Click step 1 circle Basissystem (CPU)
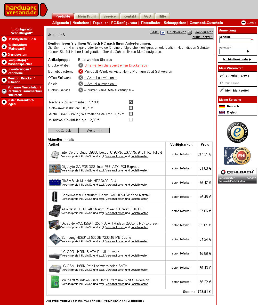The width and height of the screenshot is (258, 305). click(x=4, y=39)
